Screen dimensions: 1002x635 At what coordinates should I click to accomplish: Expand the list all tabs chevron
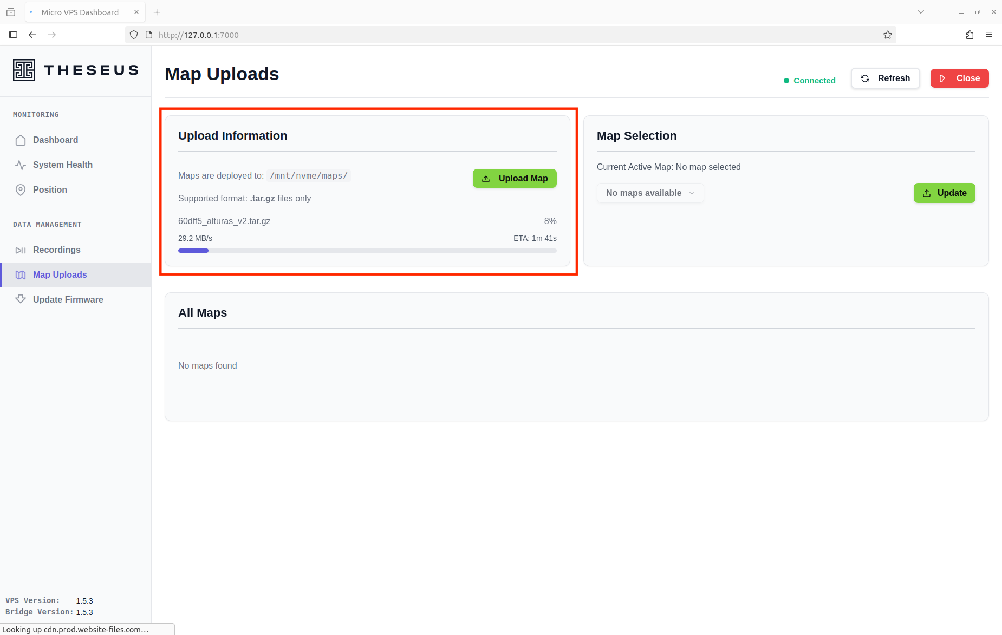[x=920, y=12]
